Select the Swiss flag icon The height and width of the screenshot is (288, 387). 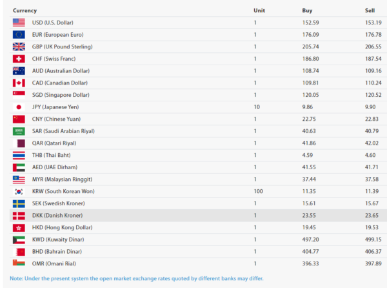click(19, 59)
